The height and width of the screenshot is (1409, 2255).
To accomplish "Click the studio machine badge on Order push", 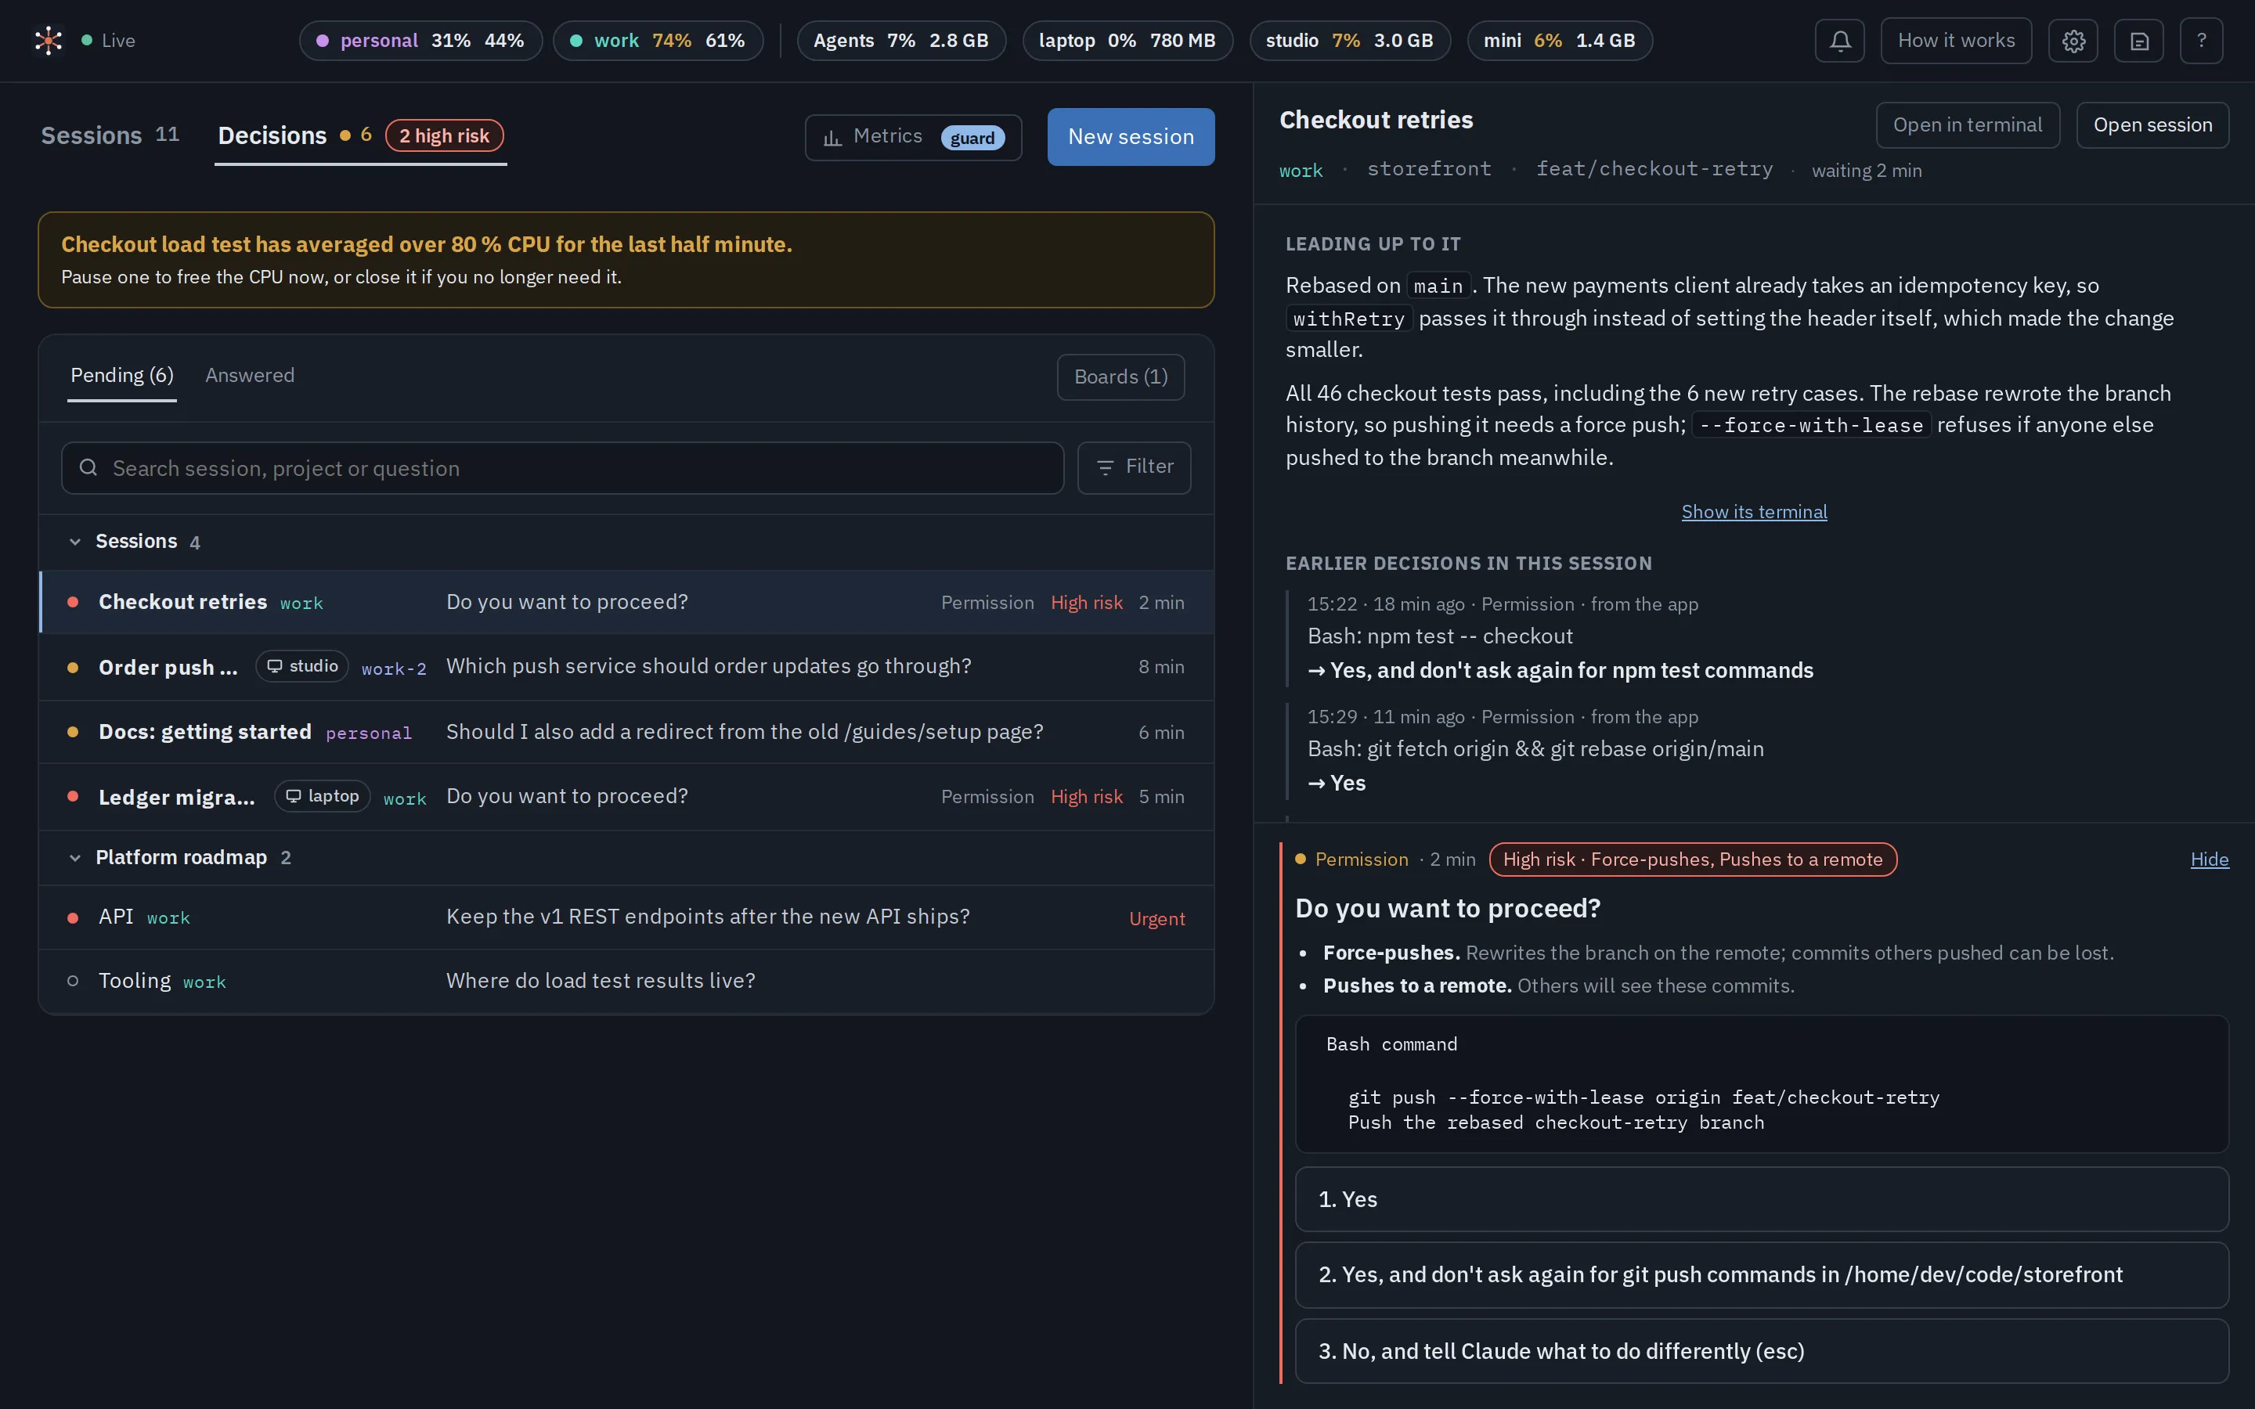I will (302, 666).
